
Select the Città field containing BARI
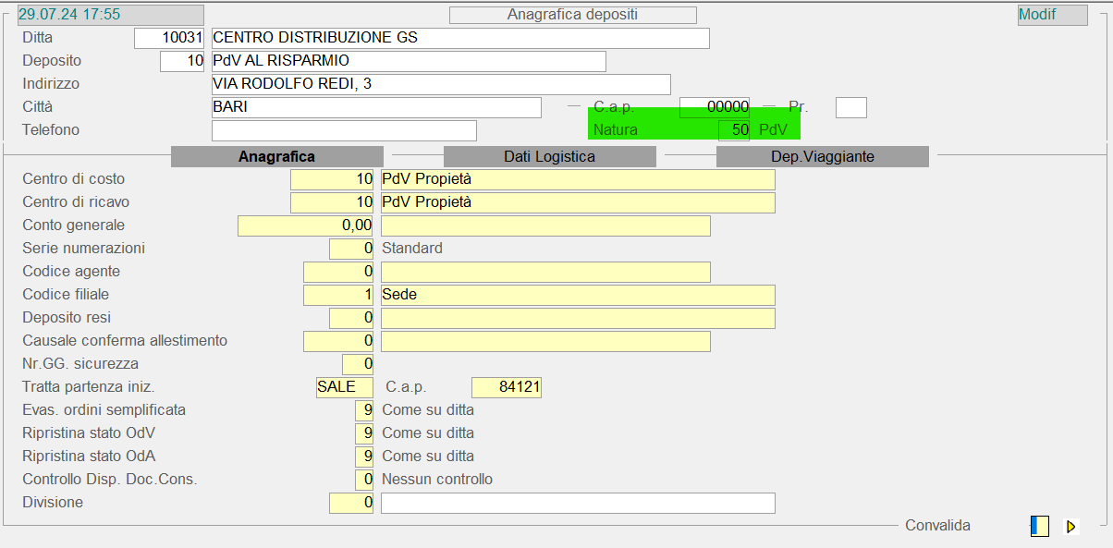click(375, 107)
